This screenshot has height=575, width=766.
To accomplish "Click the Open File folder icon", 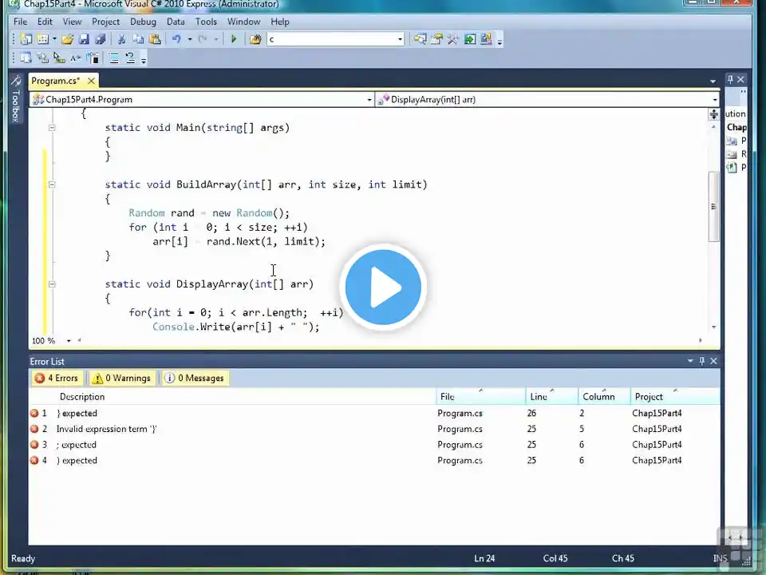I will click(67, 39).
